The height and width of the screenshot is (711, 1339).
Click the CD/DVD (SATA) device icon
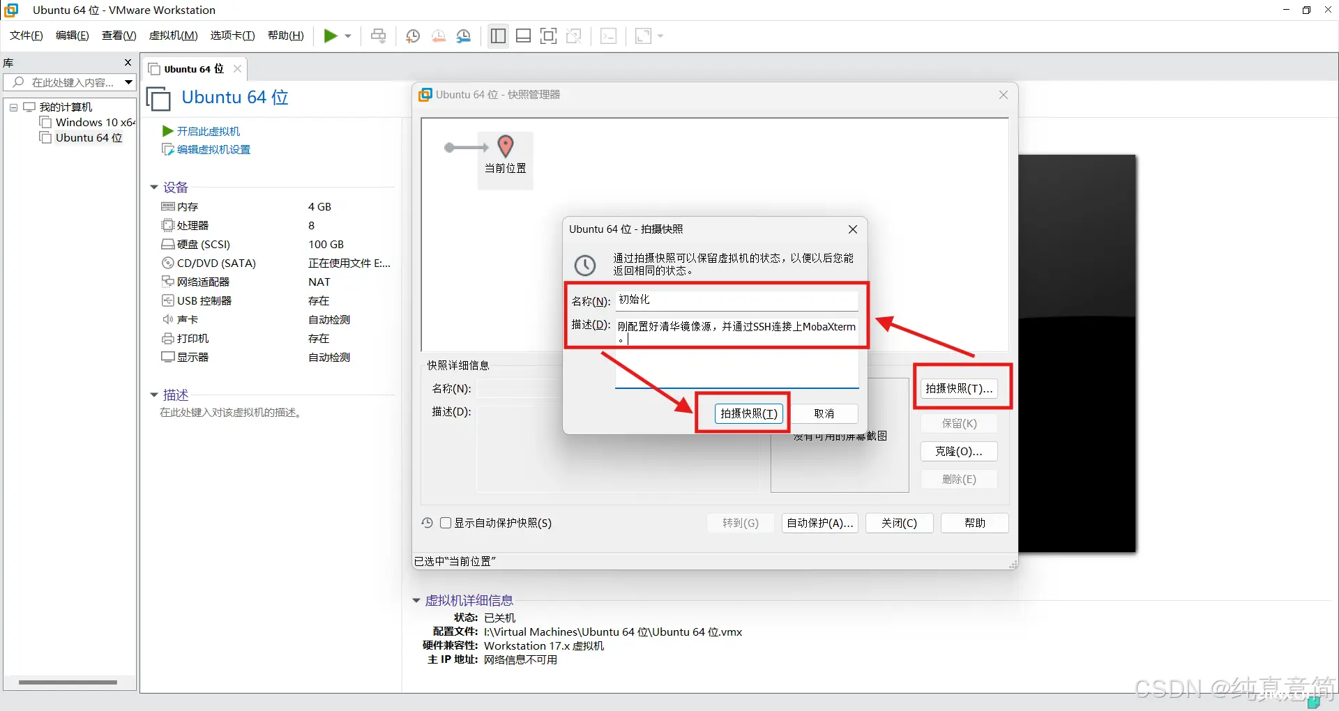(168, 263)
